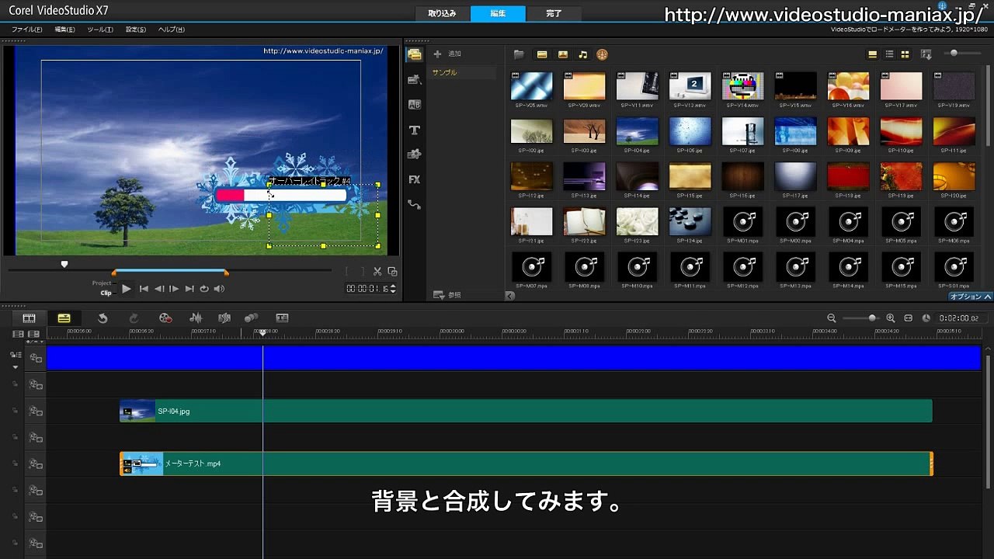Adjust the thumbnail size slider
Image resolution: width=994 pixels, height=559 pixels.
pos(961,53)
